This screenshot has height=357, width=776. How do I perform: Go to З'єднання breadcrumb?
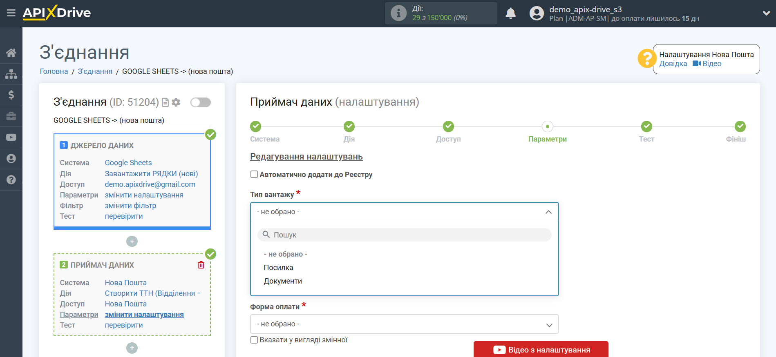95,71
